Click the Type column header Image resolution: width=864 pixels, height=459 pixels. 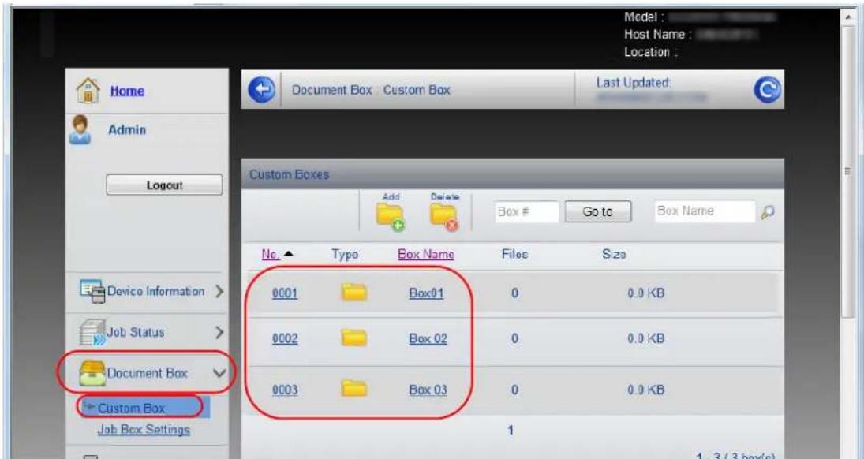pyautogui.click(x=345, y=255)
